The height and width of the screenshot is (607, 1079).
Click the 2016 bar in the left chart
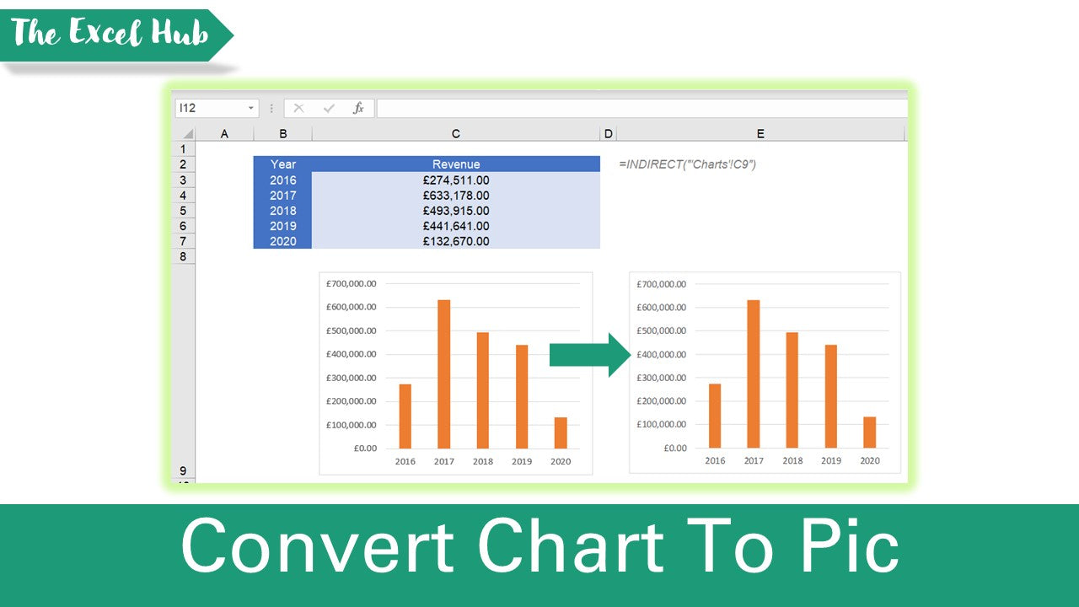pos(405,416)
